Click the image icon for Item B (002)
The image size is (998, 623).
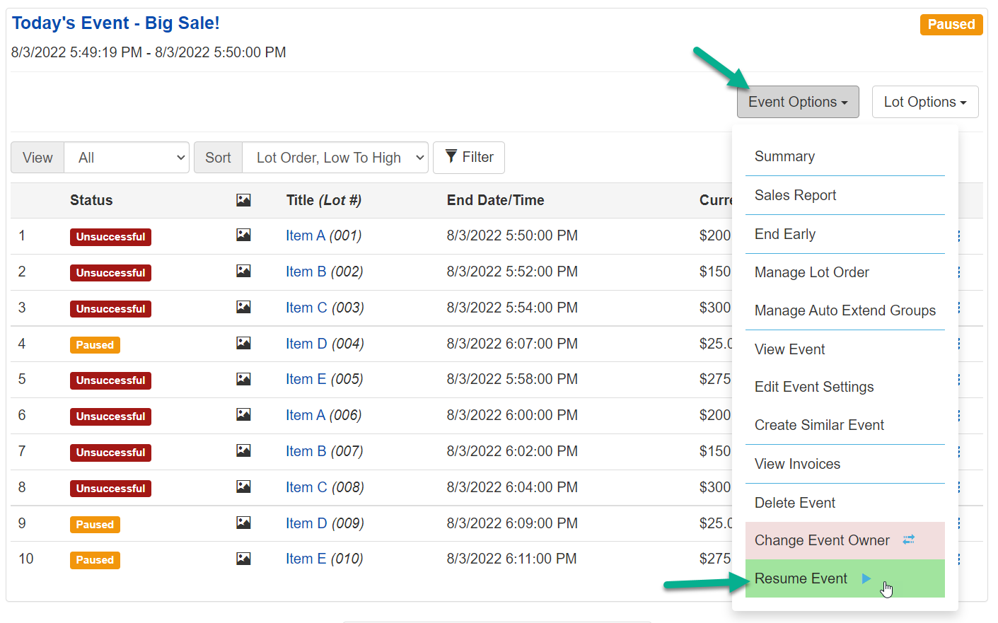point(243,271)
